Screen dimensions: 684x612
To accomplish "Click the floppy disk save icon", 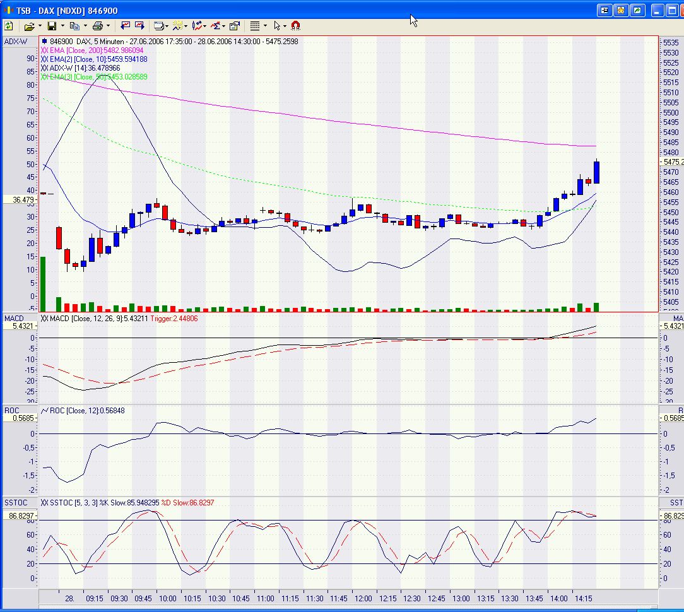I will [52, 26].
